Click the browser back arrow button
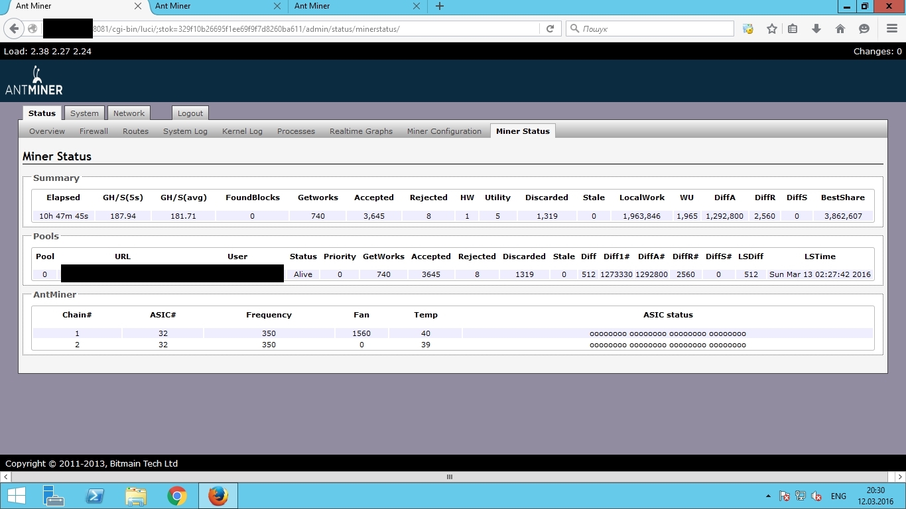Screen dimensions: 906x509 pos(14,28)
